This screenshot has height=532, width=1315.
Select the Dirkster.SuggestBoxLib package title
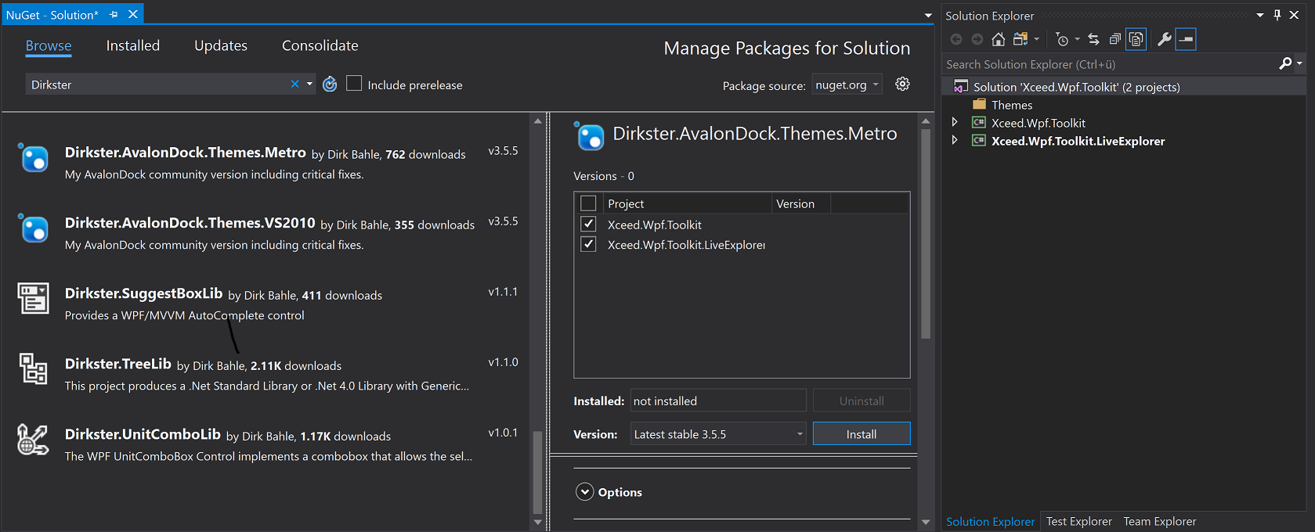144,293
